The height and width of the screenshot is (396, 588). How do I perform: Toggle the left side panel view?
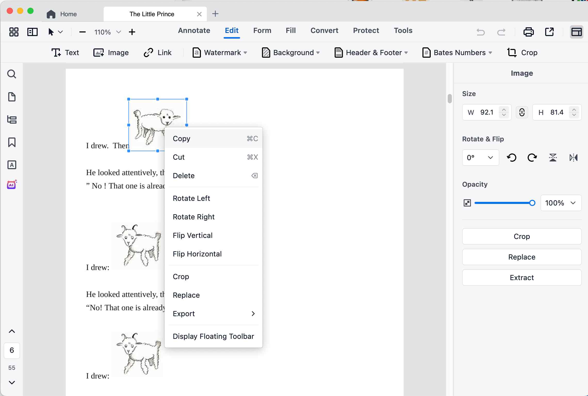pyautogui.click(x=32, y=32)
